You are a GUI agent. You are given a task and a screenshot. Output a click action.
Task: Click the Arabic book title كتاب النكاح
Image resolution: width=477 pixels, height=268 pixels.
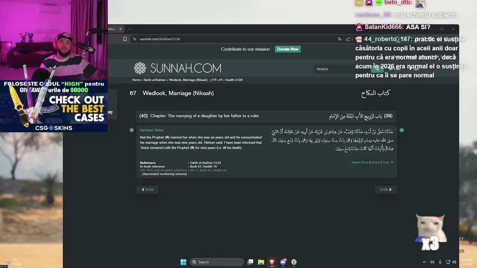(375, 93)
